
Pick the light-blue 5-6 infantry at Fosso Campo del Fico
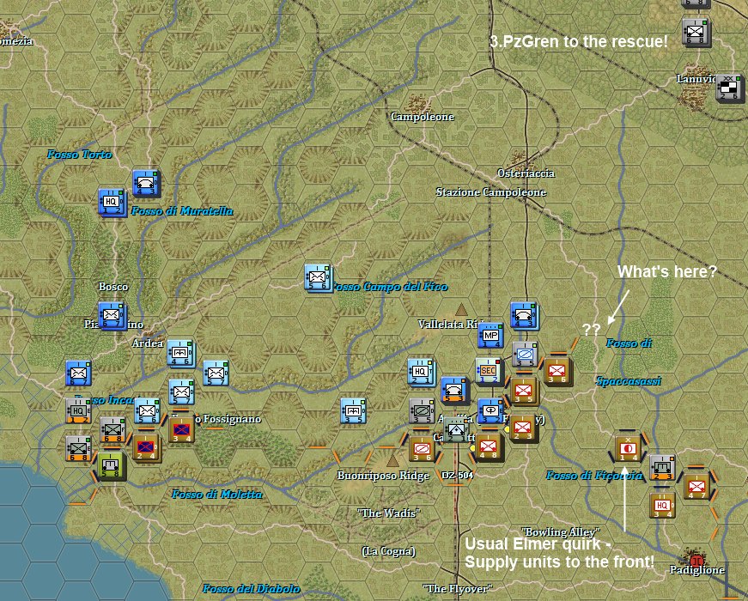click(319, 278)
